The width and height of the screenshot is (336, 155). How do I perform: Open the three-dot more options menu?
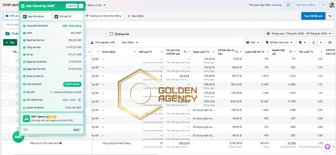[x=323, y=5]
